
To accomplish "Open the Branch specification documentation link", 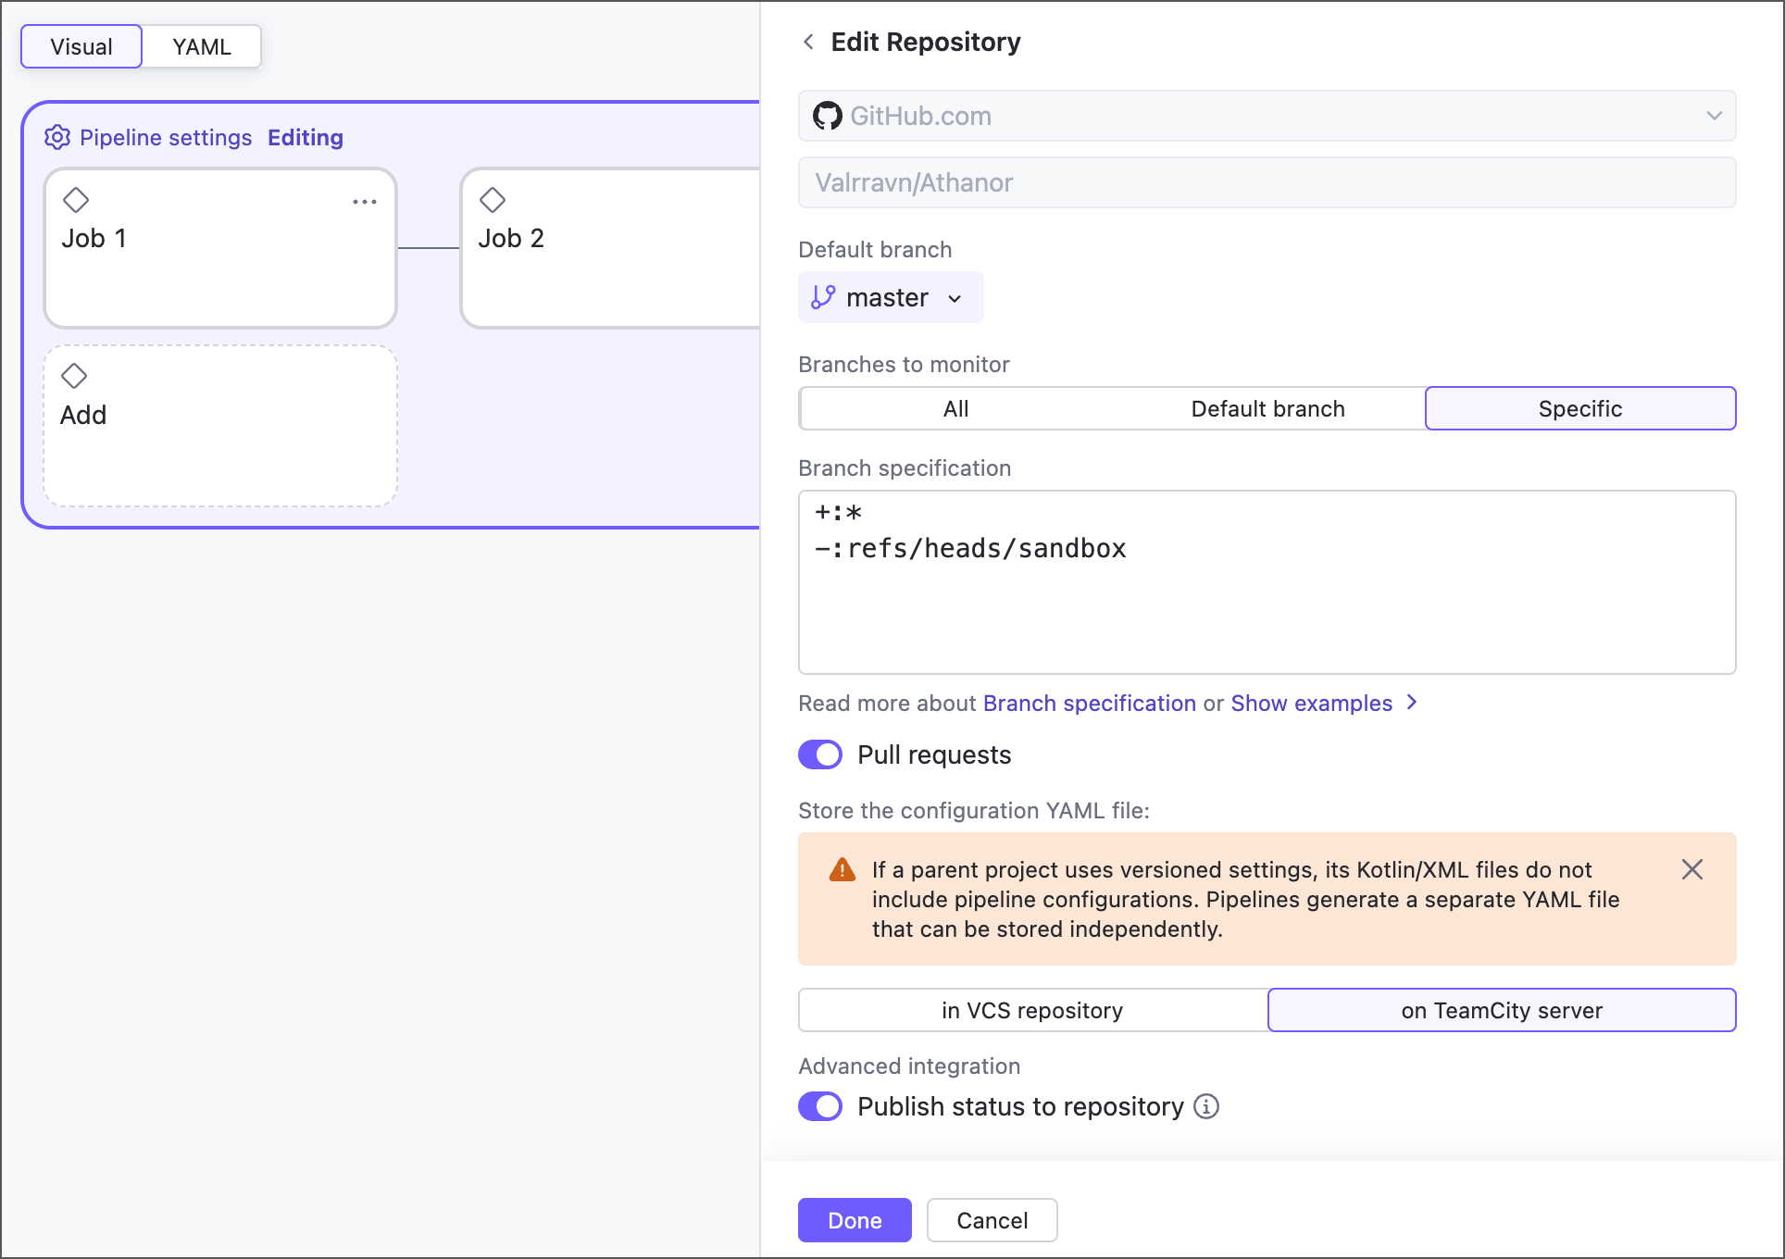I will [x=1089, y=703].
